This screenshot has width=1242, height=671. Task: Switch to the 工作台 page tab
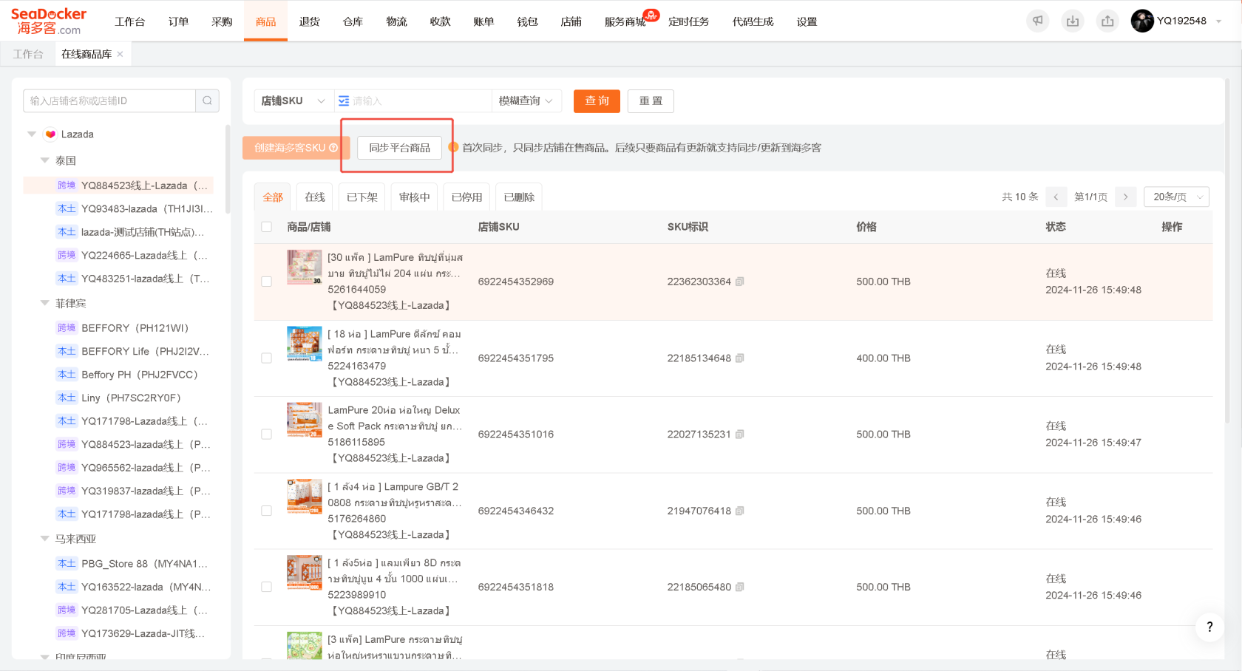pyautogui.click(x=28, y=54)
